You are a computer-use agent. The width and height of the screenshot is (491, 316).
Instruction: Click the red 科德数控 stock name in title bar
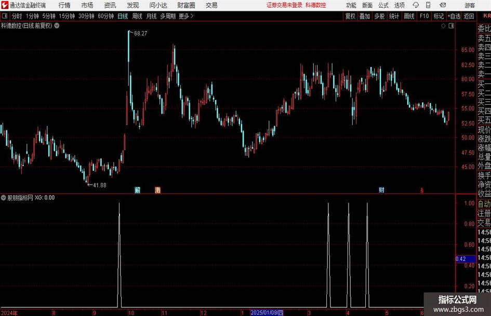[x=316, y=5]
